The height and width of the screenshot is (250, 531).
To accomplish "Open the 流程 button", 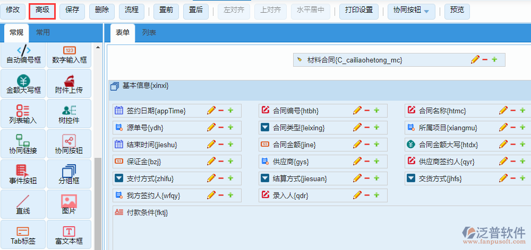I will [x=132, y=11].
